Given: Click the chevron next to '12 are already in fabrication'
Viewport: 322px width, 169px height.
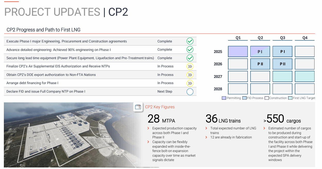Looking at the screenshot, I should point(206,137).
